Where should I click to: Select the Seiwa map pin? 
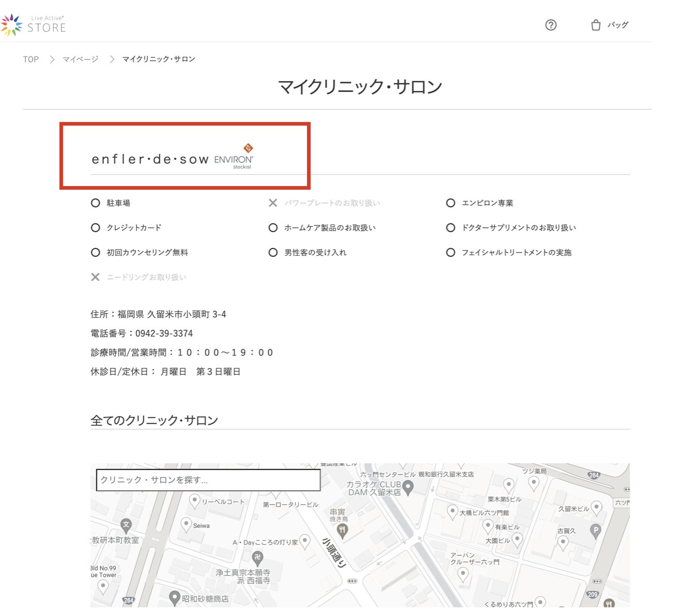[x=187, y=525]
